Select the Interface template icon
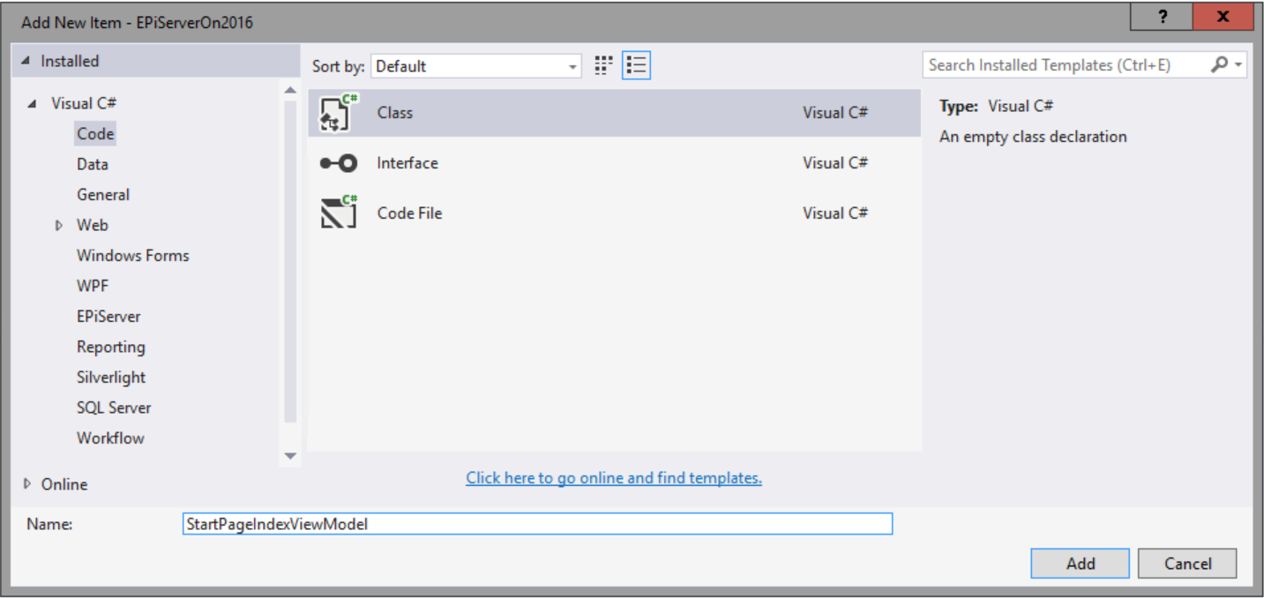The height and width of the screenshot is (598, 1264). point(339,163)
